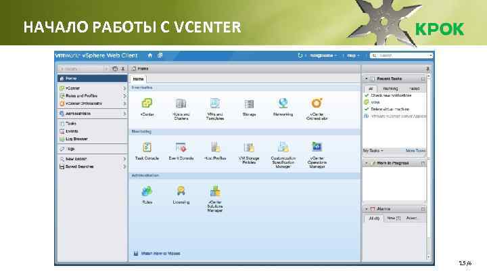Click the refresh icon in top bar
The image size is (487, 274).
pyautogui.click(x=300, y=55)
